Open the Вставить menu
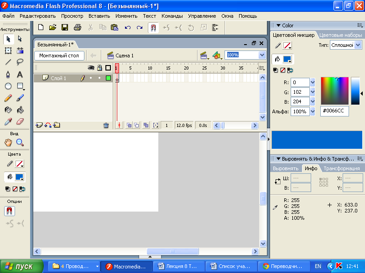365x273 pixels. click(x=99, y=16)
